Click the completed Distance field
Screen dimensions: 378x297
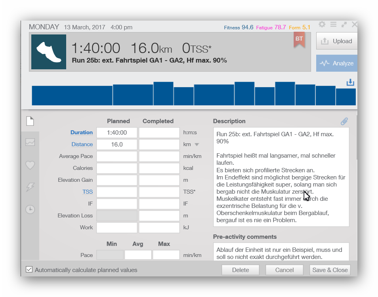[159, 145]
